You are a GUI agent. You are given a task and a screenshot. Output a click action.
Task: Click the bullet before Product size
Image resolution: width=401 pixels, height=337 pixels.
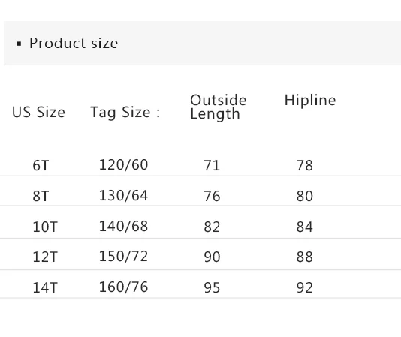pos(19,44)
